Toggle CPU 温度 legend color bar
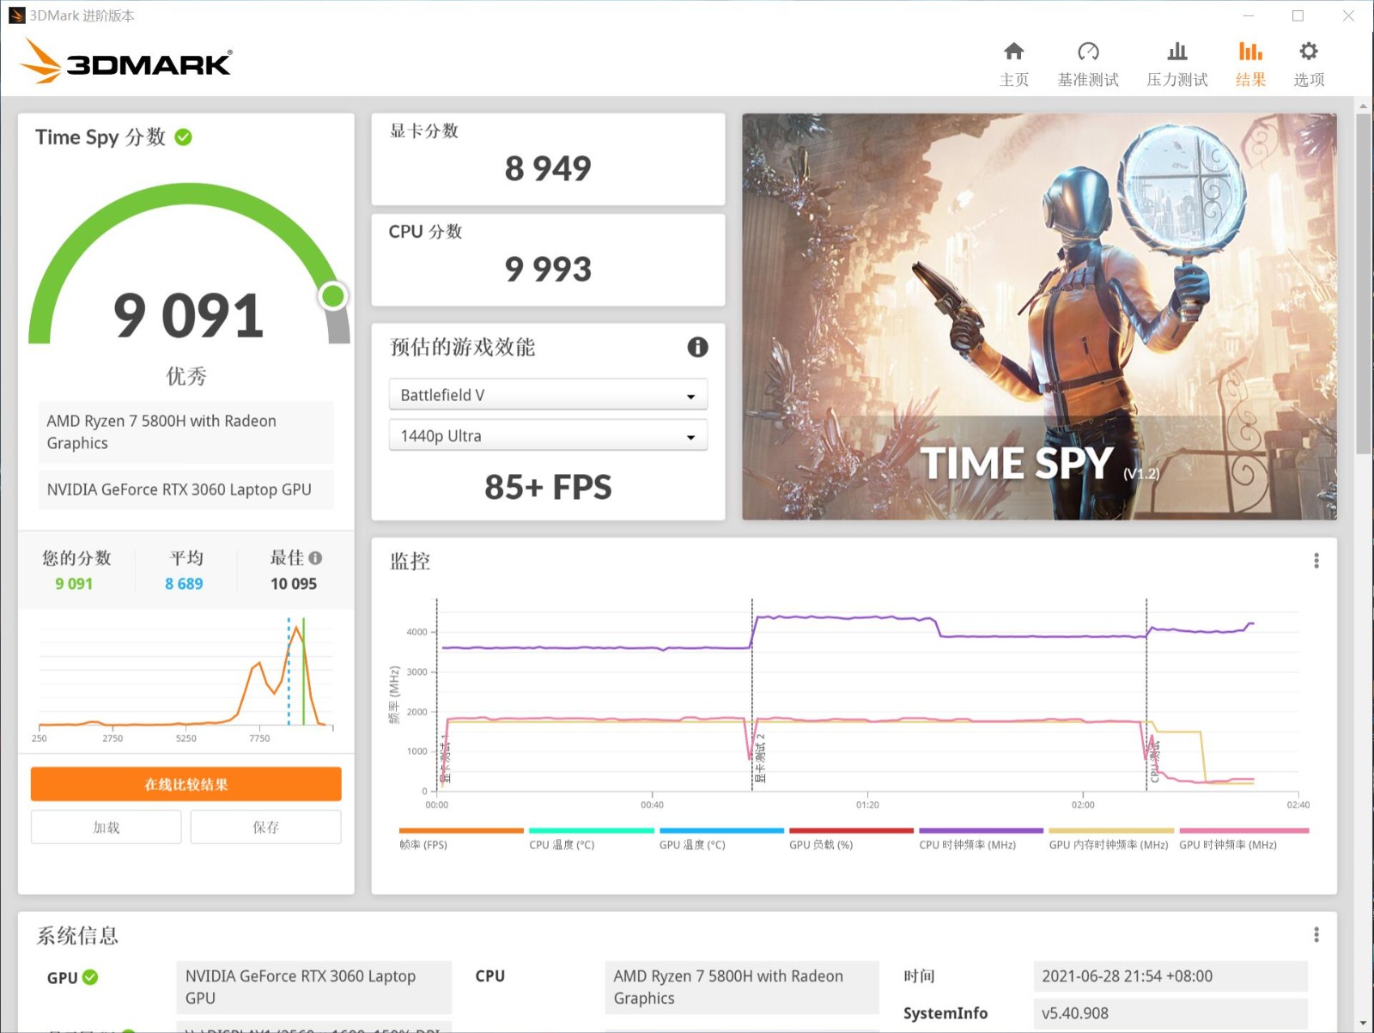Screen dimensions: 1374x1033 tap(592, 830)
